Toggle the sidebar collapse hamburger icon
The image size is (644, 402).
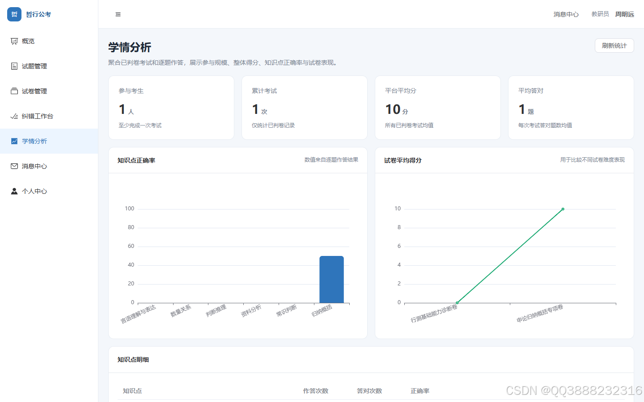[118, 14]
